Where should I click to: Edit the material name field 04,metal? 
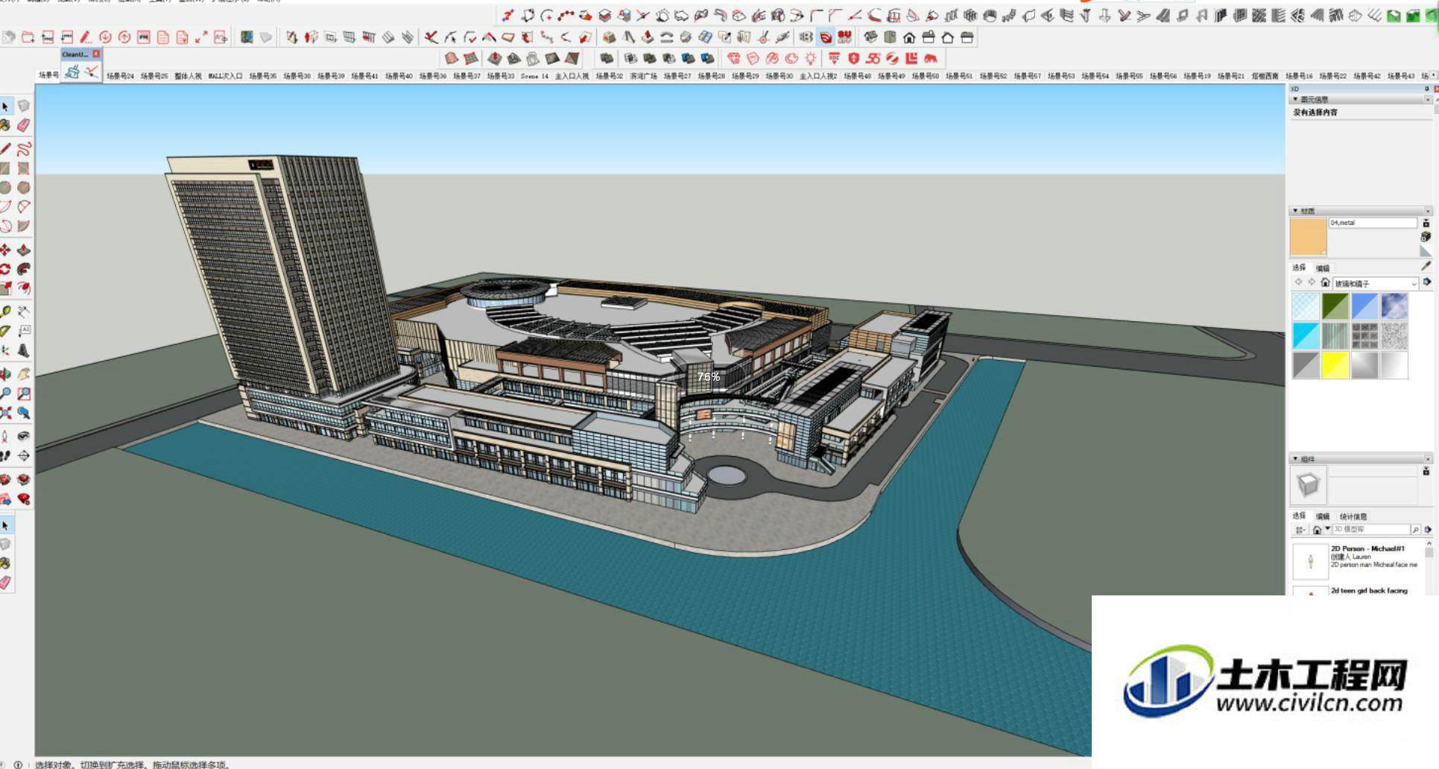pos(1373,223)
